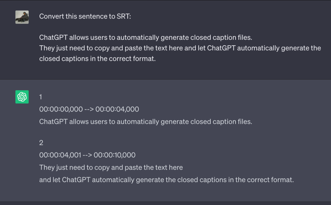Click response line starting 'and let ChatGPT'

[x=166, y=180]
